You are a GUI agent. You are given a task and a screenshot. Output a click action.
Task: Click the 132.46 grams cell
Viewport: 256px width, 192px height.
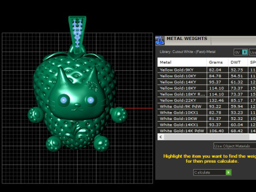218,100
